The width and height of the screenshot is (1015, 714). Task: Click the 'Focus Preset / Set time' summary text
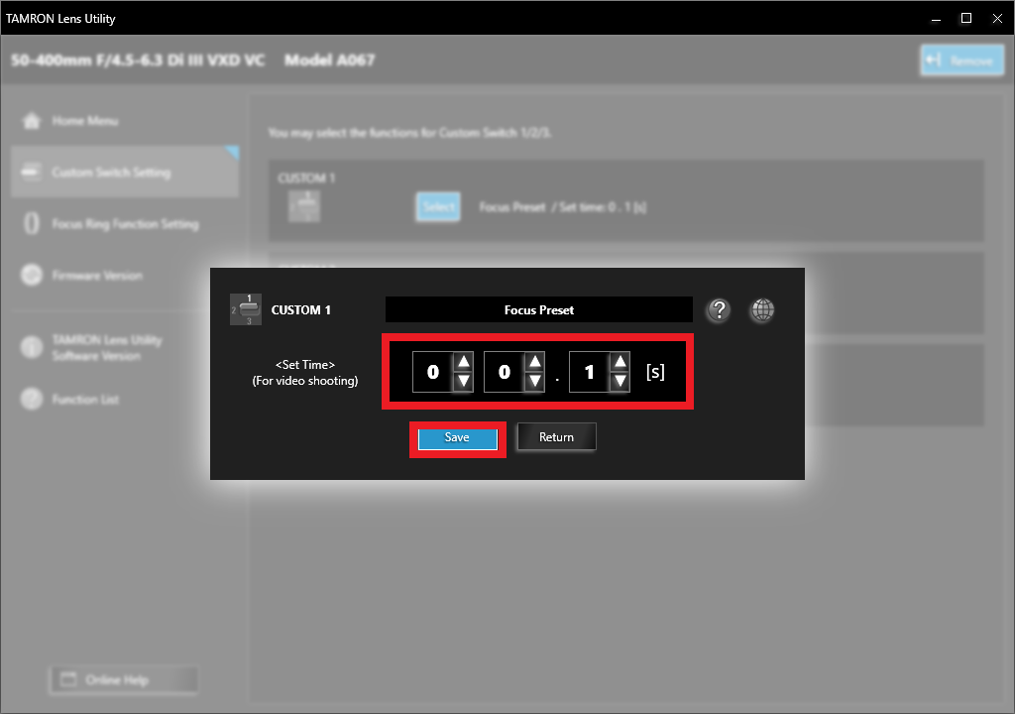click(563, 207)
